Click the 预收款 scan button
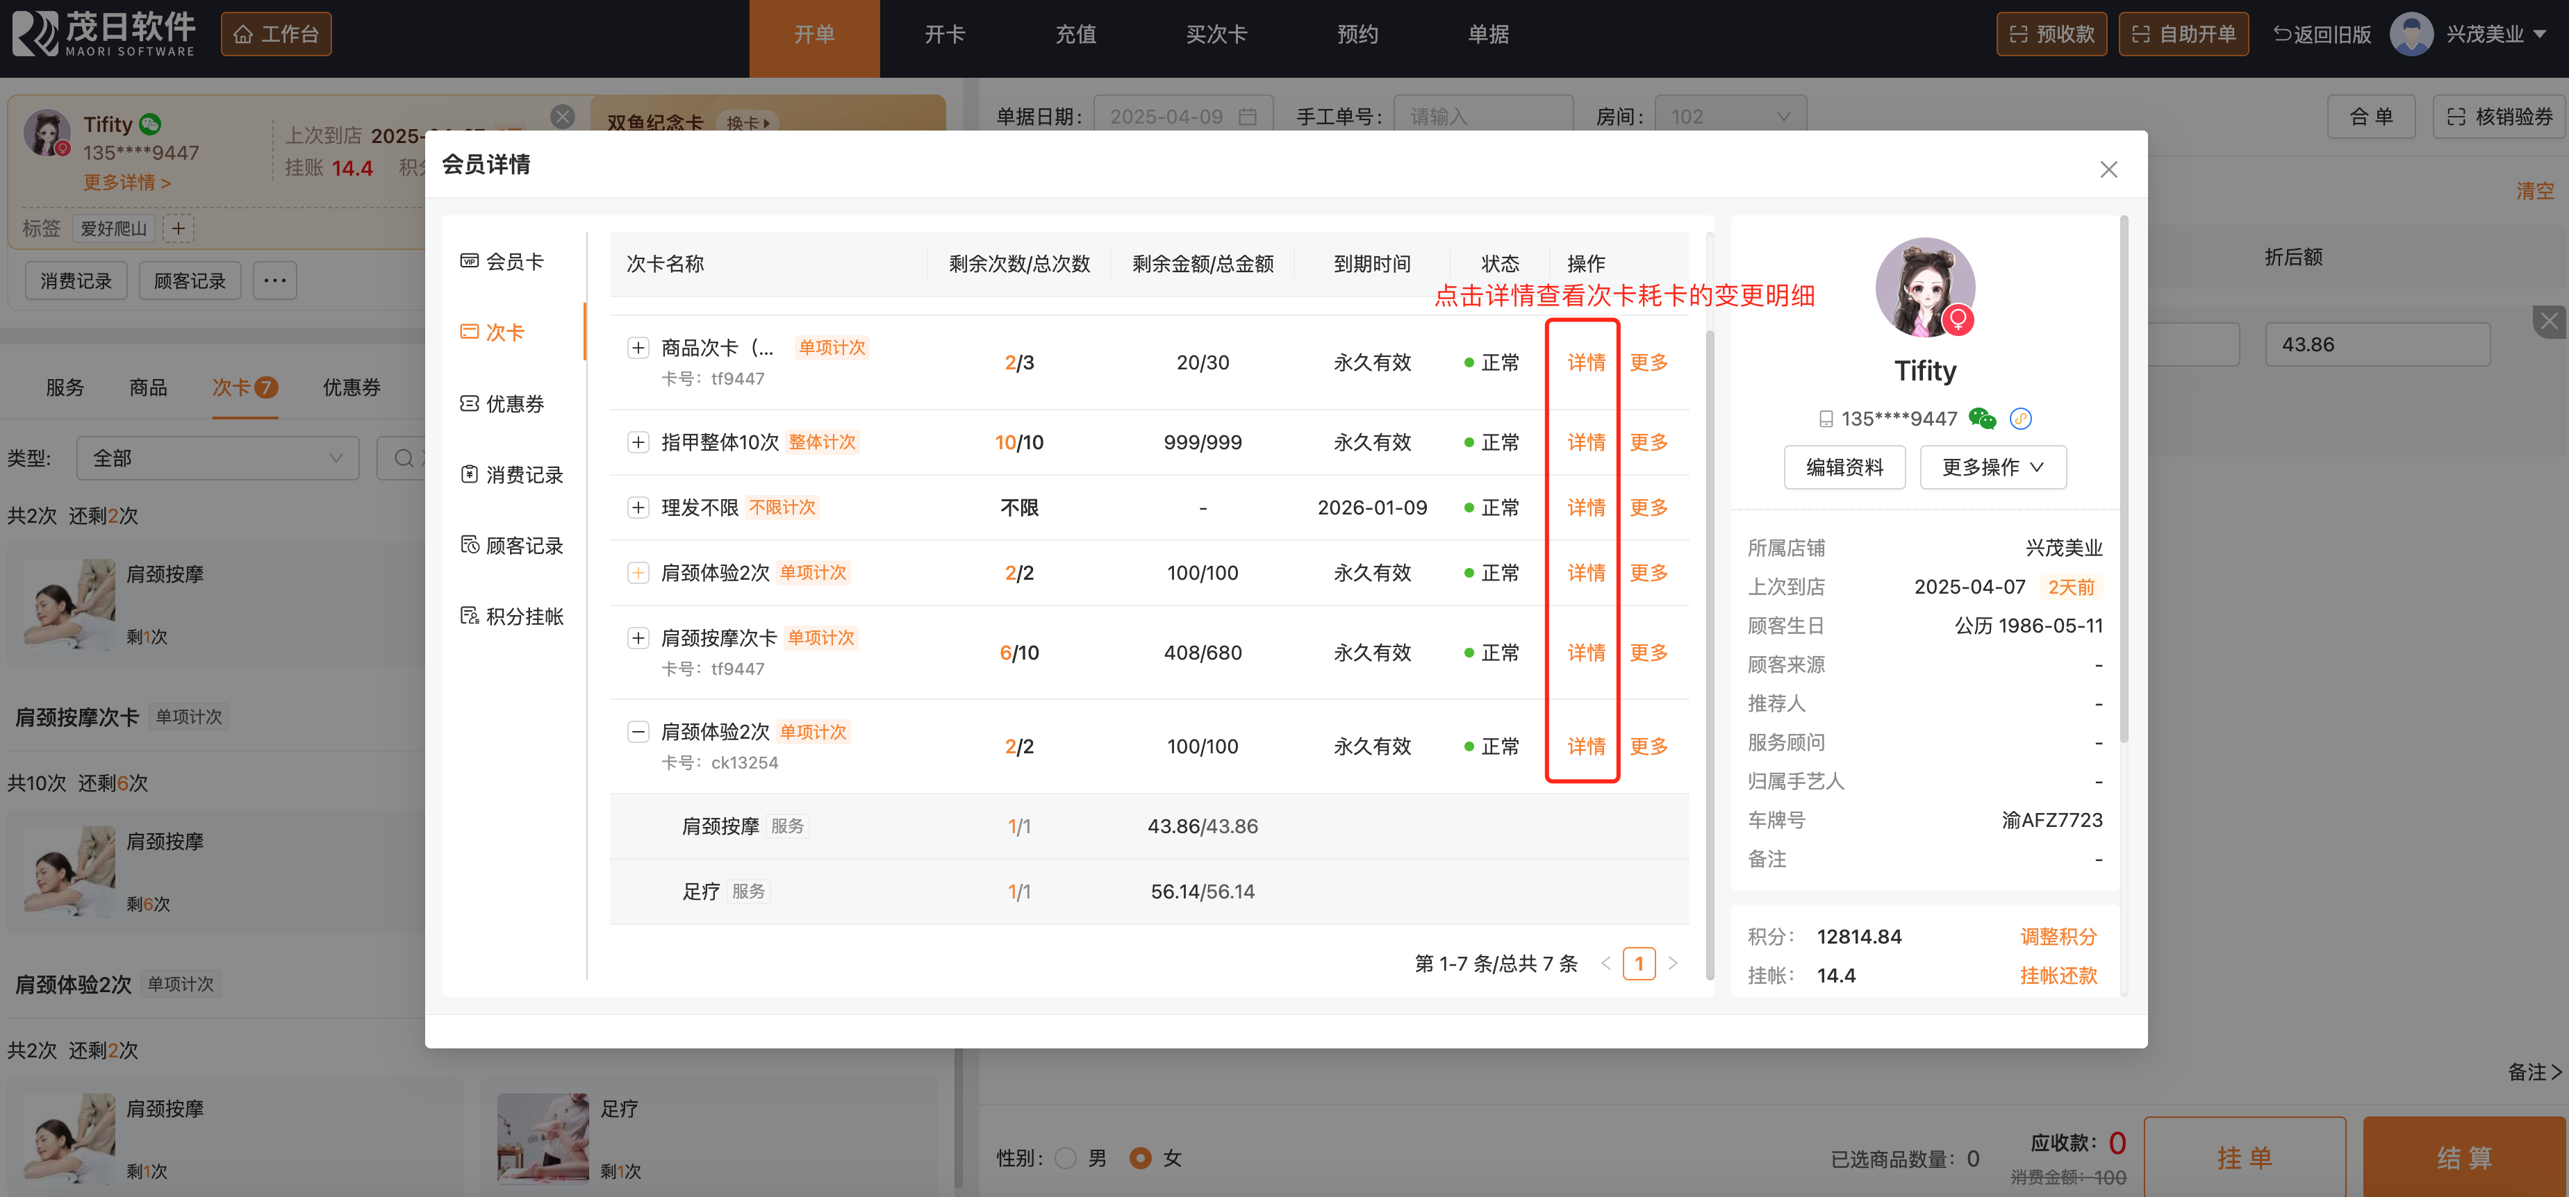The image size is (2569, 1197). 2051,34
